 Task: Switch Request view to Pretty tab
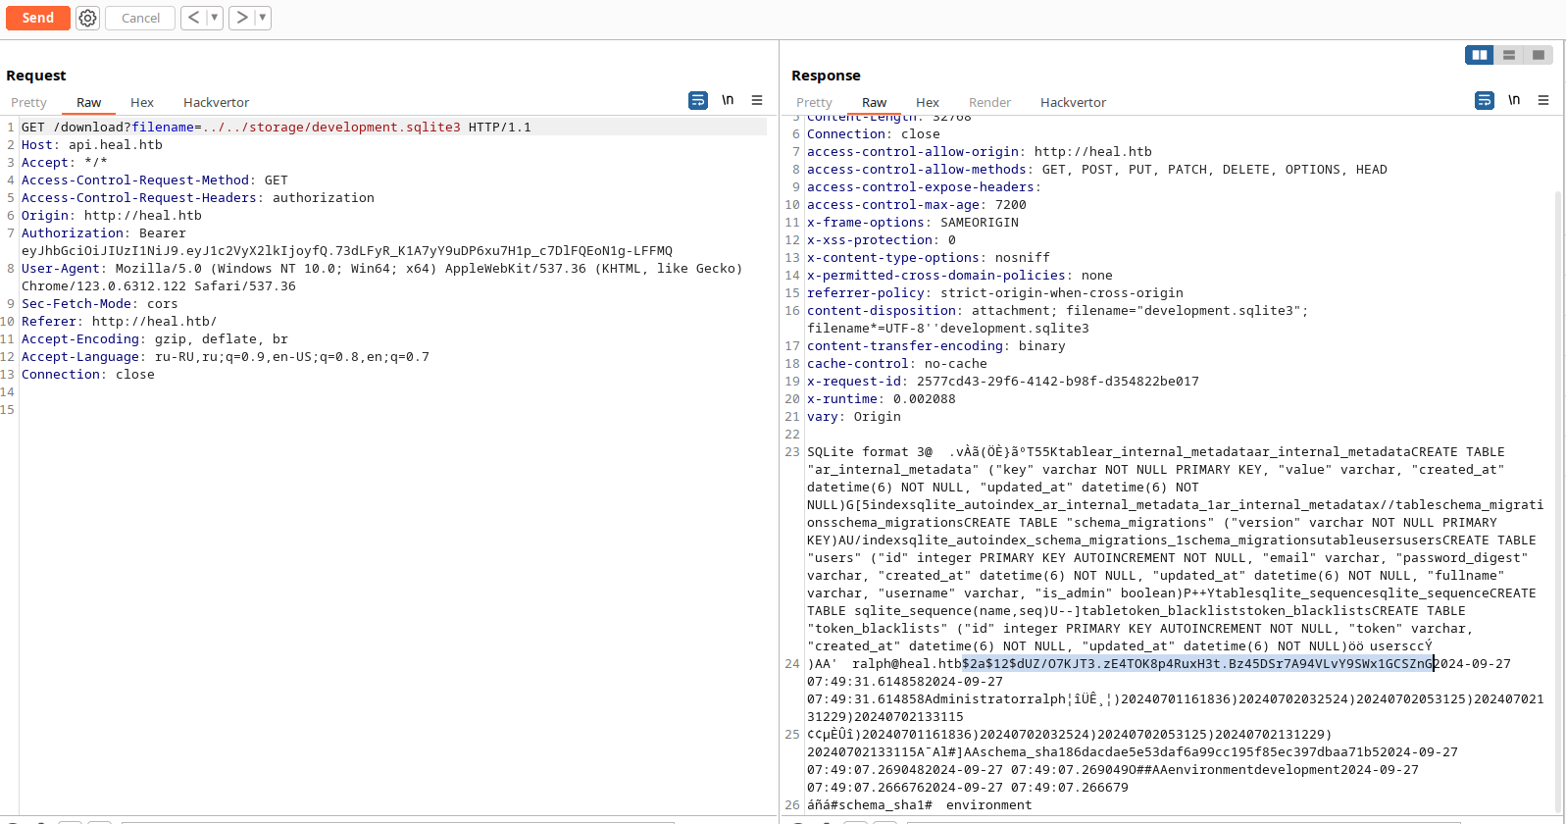coord(28,102)
